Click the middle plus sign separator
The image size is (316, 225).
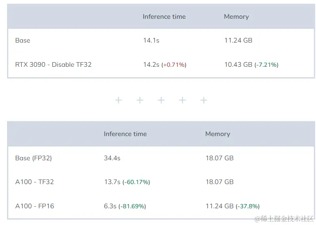point(161,100)
